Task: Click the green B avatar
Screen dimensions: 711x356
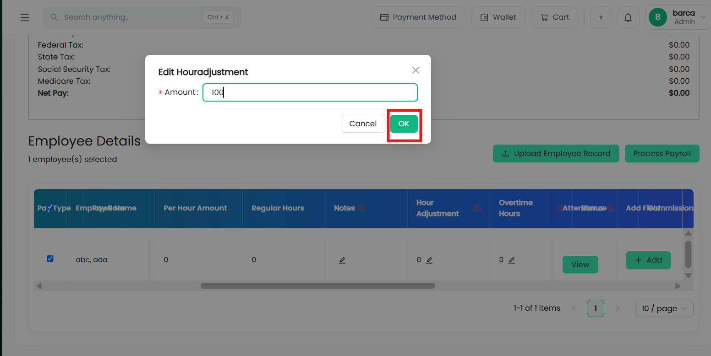Action: tap(658, 17)
